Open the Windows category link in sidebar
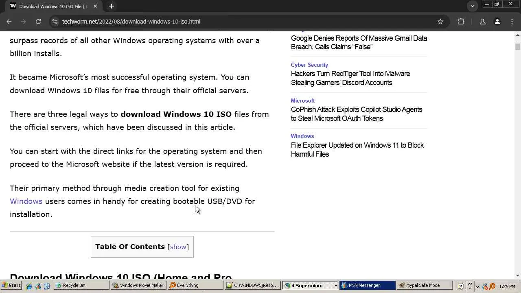The image size is (521, 293). pyautogui.click(x=302, y=136)
